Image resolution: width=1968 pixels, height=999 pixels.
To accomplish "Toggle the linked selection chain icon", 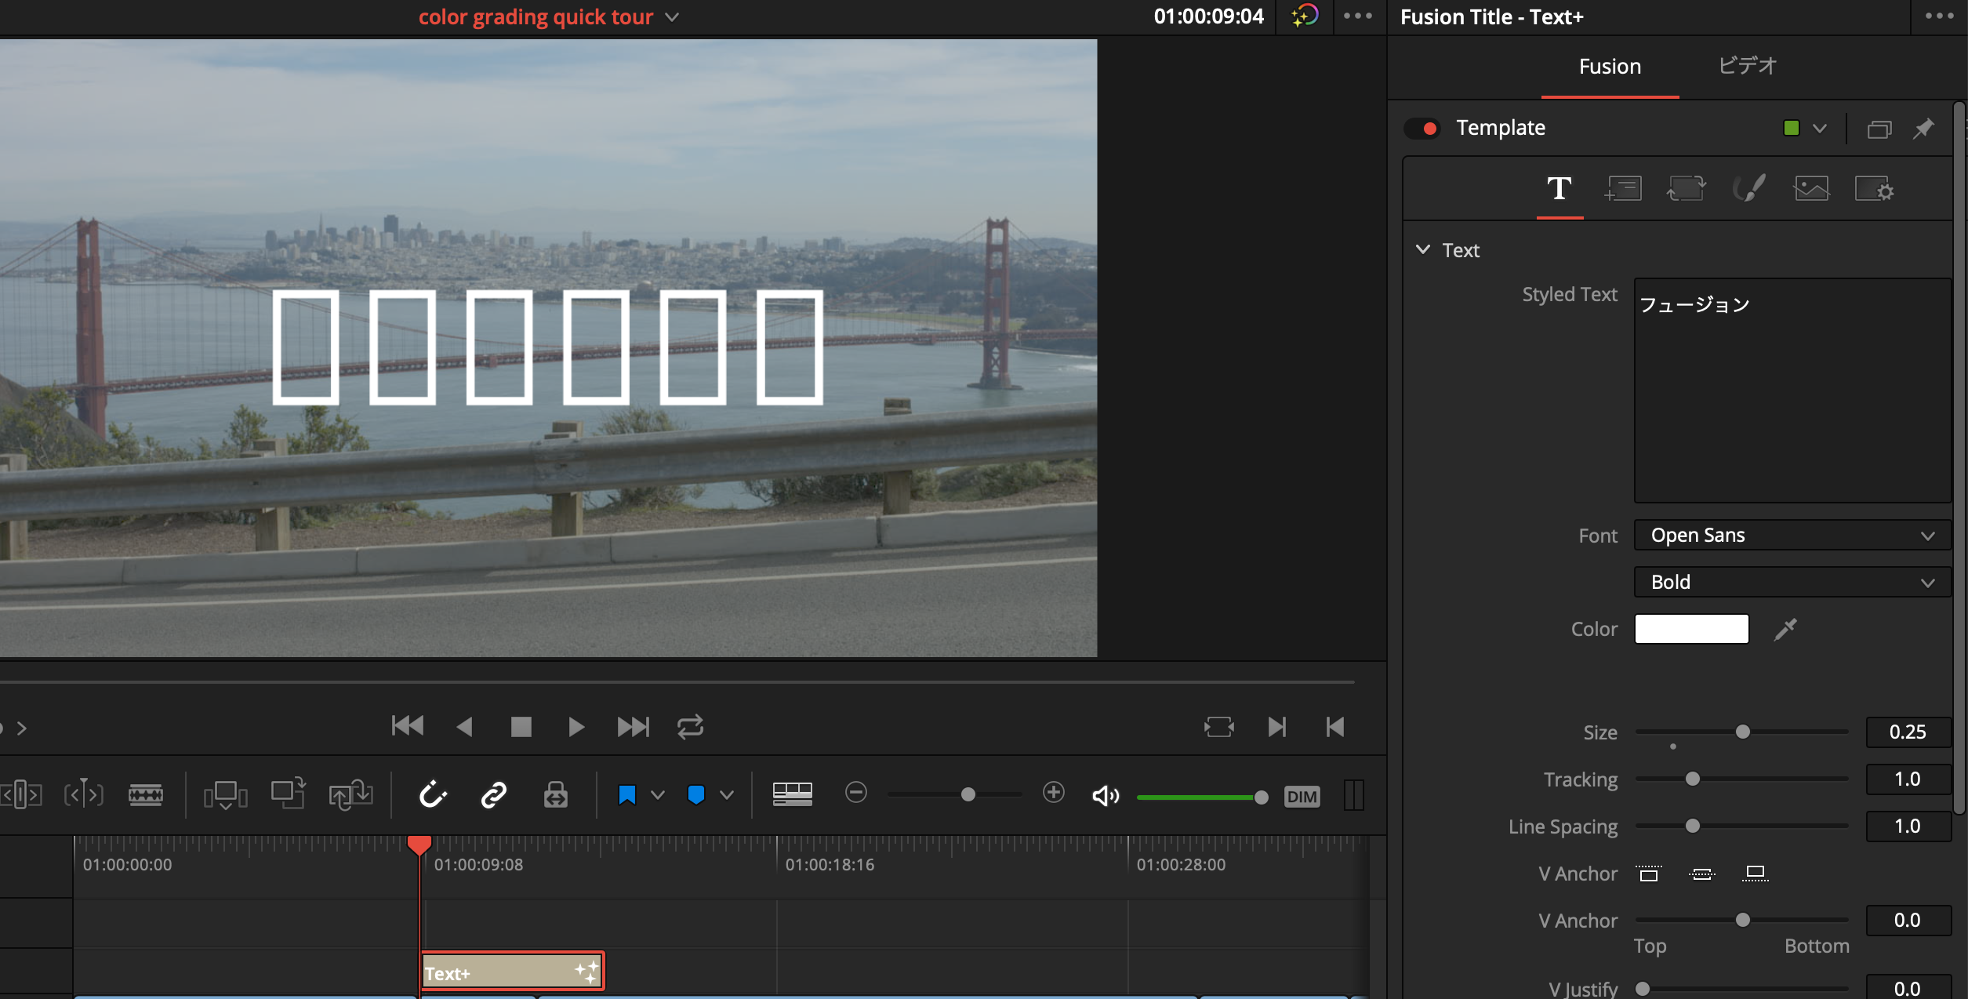I will click(x=494, y=795).
